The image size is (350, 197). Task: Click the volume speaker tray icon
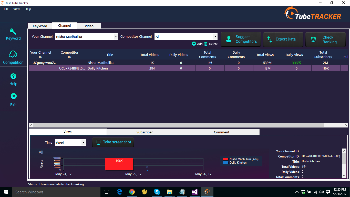(322, 192)
